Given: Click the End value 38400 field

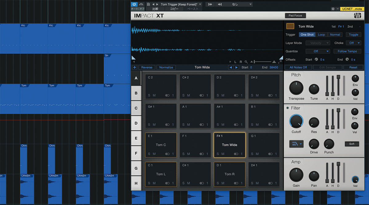Looking at the screenshot, I should 274,67.
